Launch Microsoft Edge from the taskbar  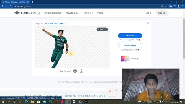click(26, 101)
